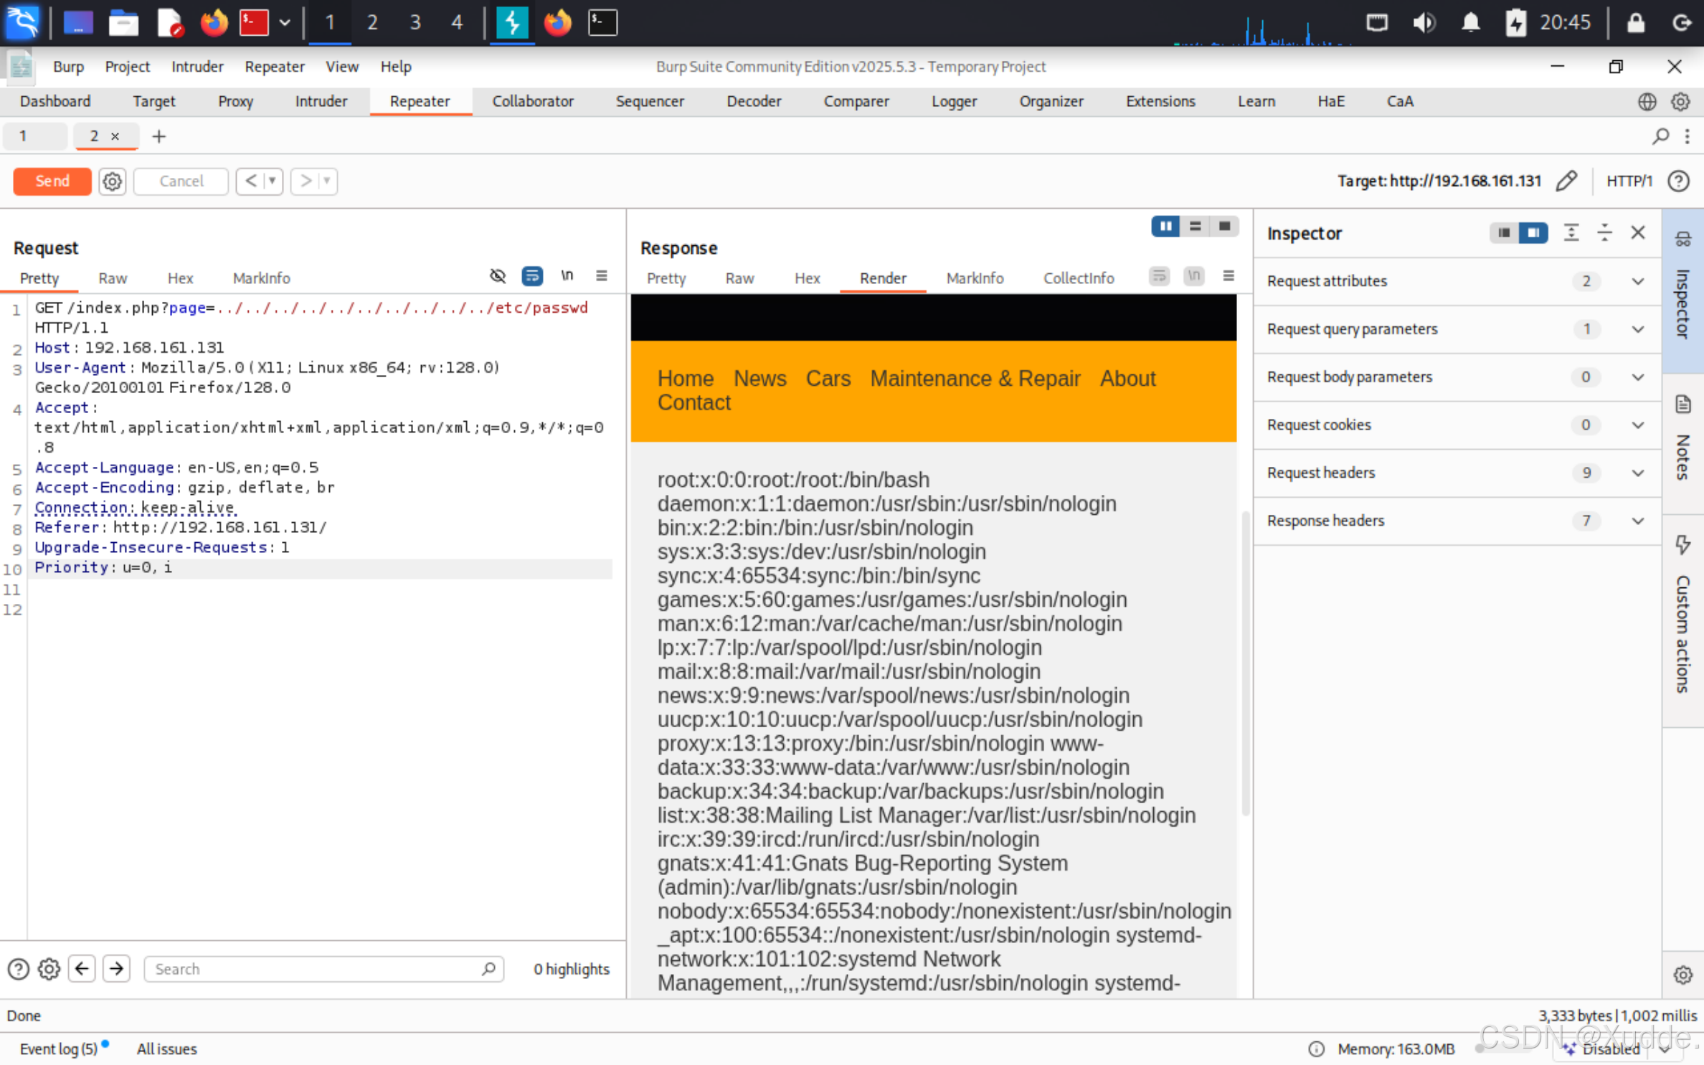
Task: Open previous request history dropdown arrow
Action: point(273,181)
